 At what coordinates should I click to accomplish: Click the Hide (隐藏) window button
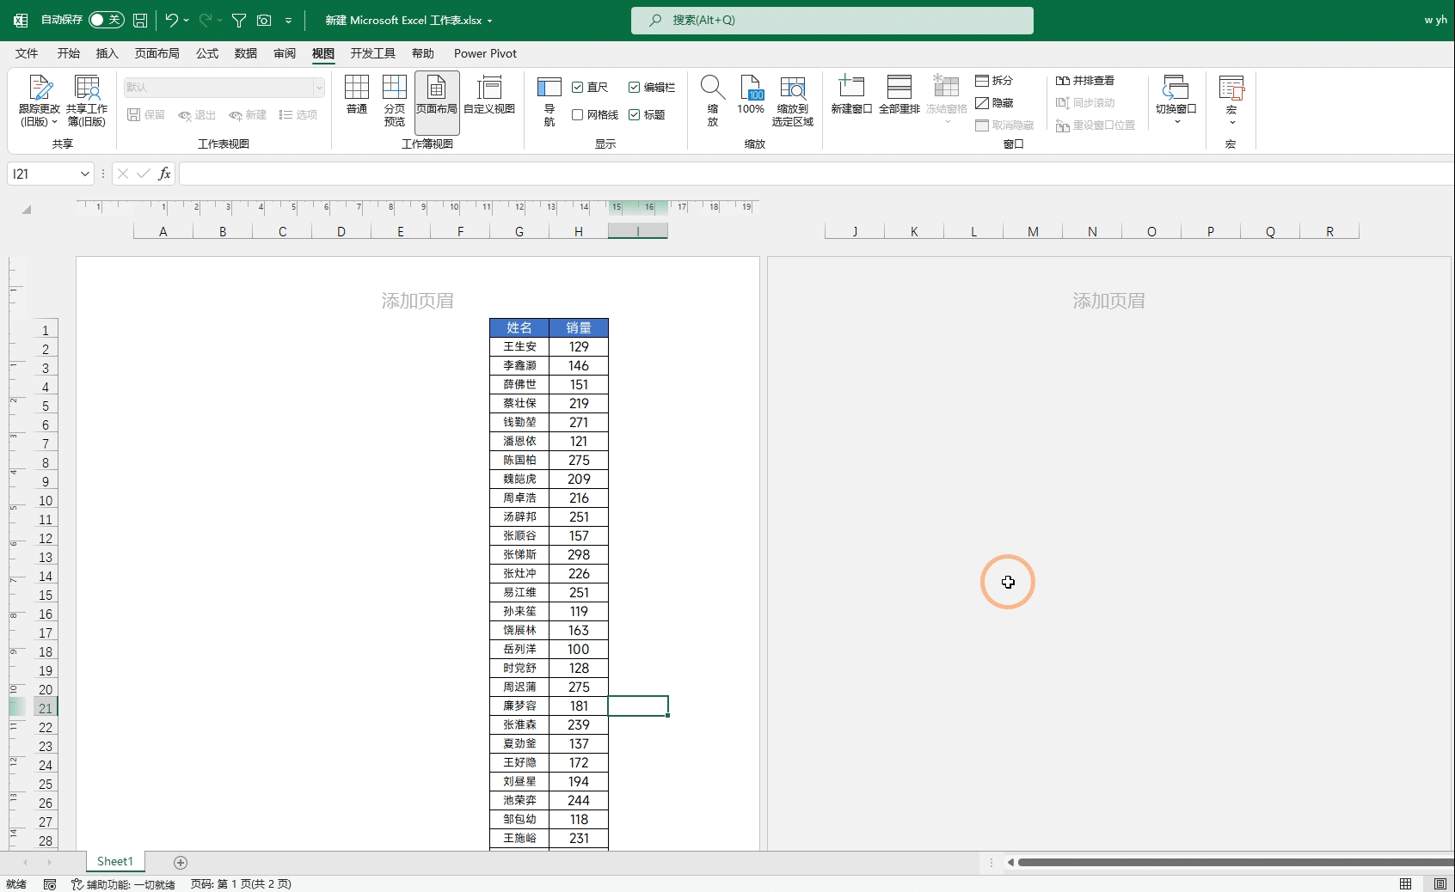point(994,103)
